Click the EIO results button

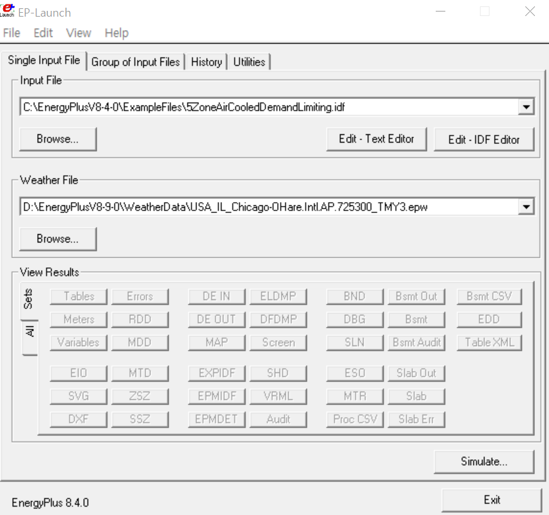pos(79,373)
